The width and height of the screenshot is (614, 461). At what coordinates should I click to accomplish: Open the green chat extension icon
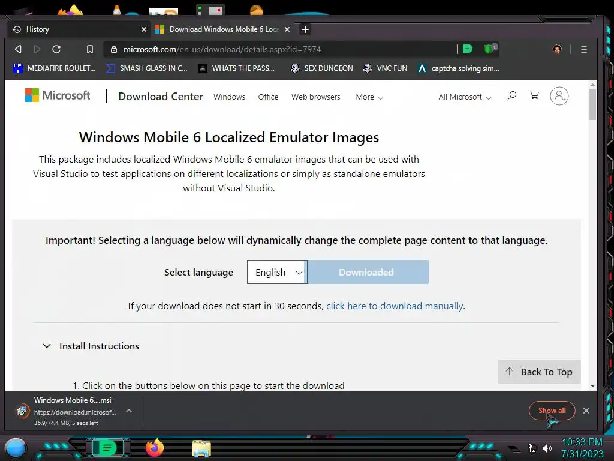click(x=468, y=49)
